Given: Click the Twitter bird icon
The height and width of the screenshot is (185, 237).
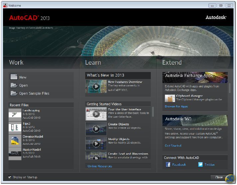Looking at the screenshot, I should (200, 164).
